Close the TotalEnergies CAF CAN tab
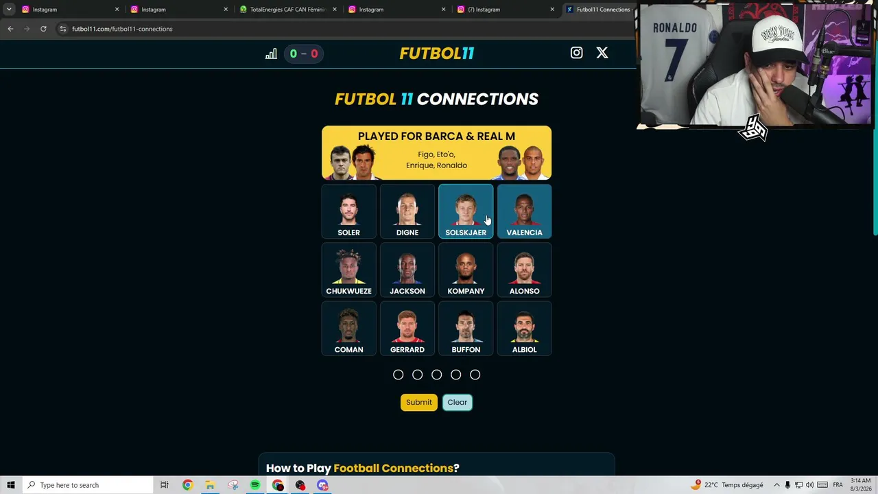The height and width of the screenshot is (494, 878). click(335, 10)
